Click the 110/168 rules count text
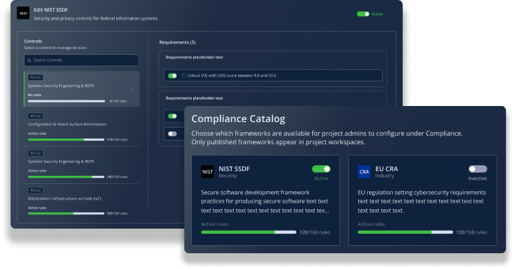Image resolution: width=514 pixels, height=269 pixels. pyautogui.click(x=117, y=140)
